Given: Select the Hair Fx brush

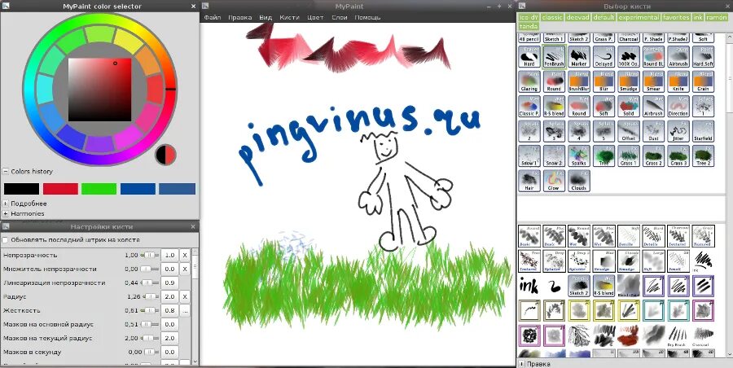Looking at the screenshot, I should [x=529, y=181].
